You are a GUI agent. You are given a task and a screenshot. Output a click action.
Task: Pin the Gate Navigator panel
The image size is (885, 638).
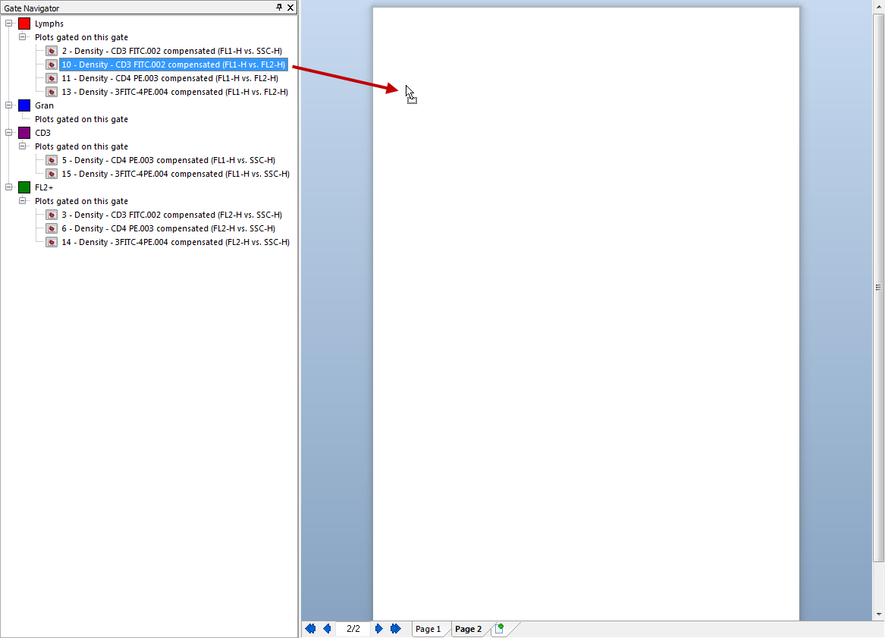pos(279,8)
